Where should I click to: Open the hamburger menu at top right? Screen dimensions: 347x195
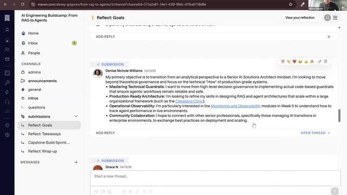pyautogui.click(x=335, y=18)
